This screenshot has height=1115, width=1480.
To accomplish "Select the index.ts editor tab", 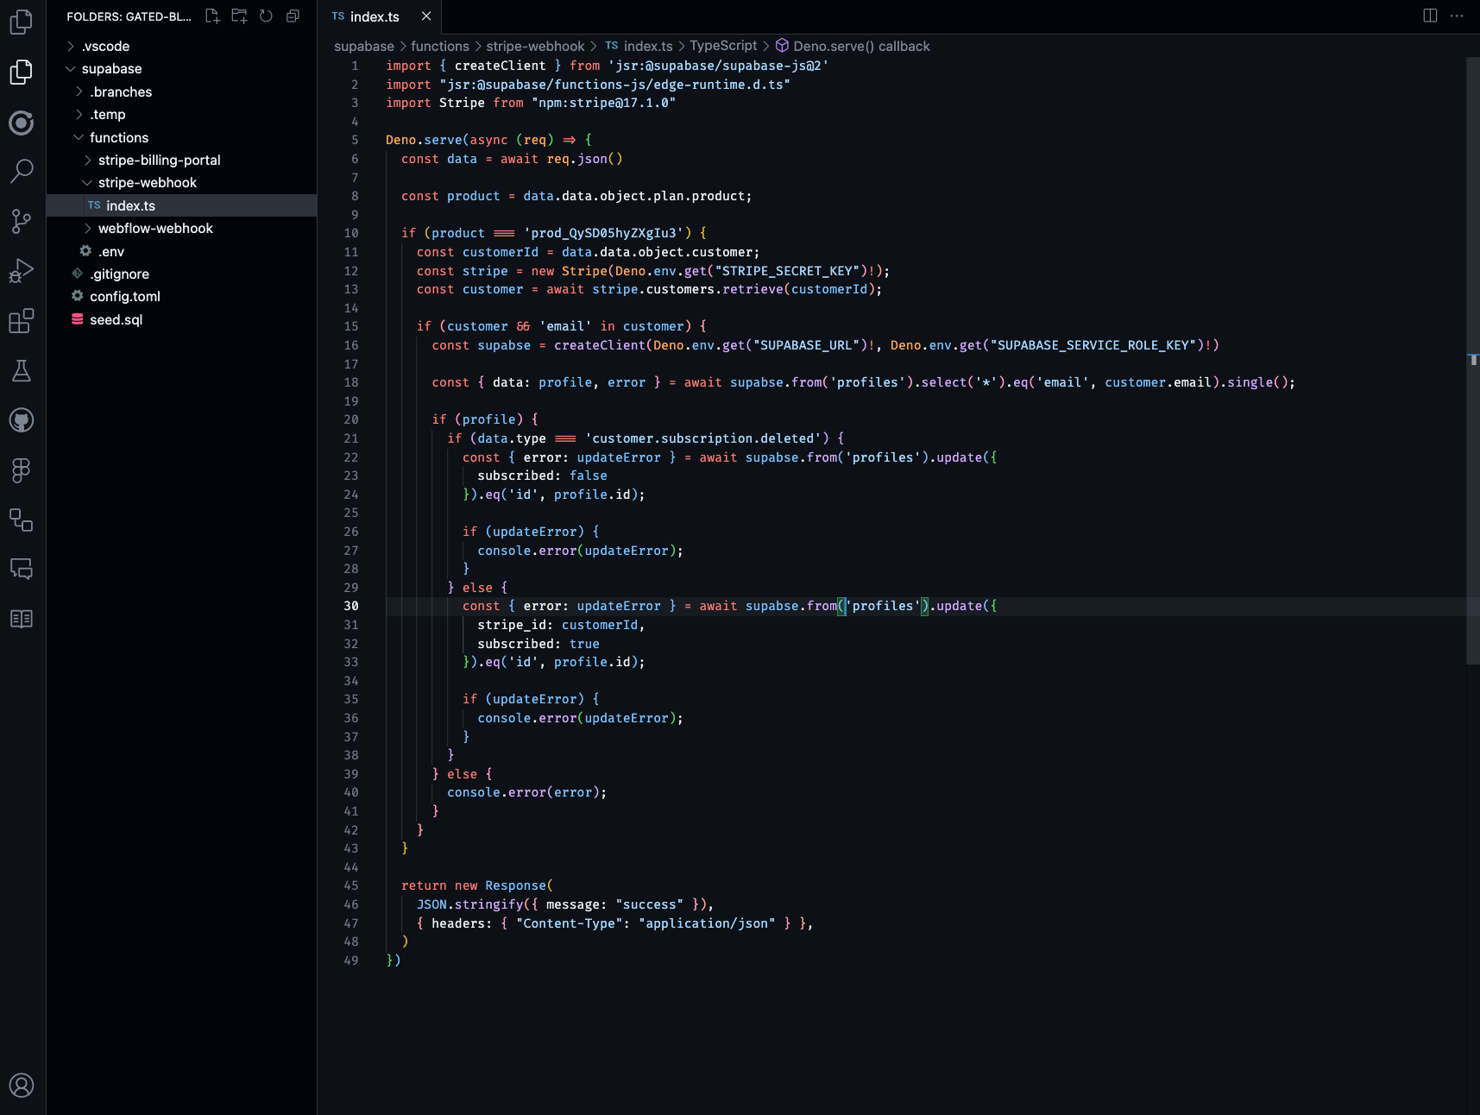I will pos(379,16).
